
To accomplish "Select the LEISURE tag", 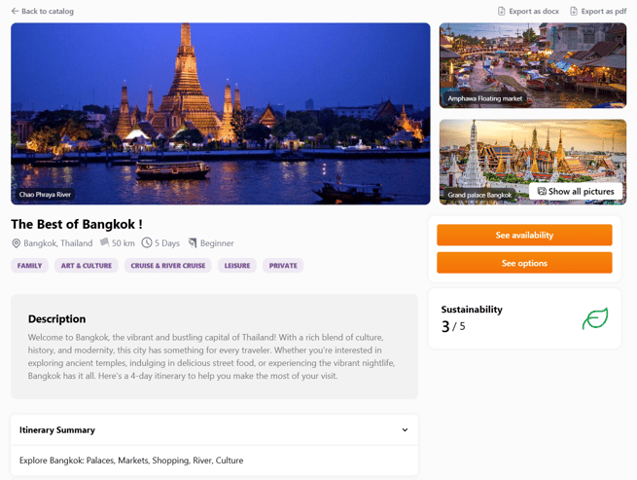I will (x=237, y=266).
